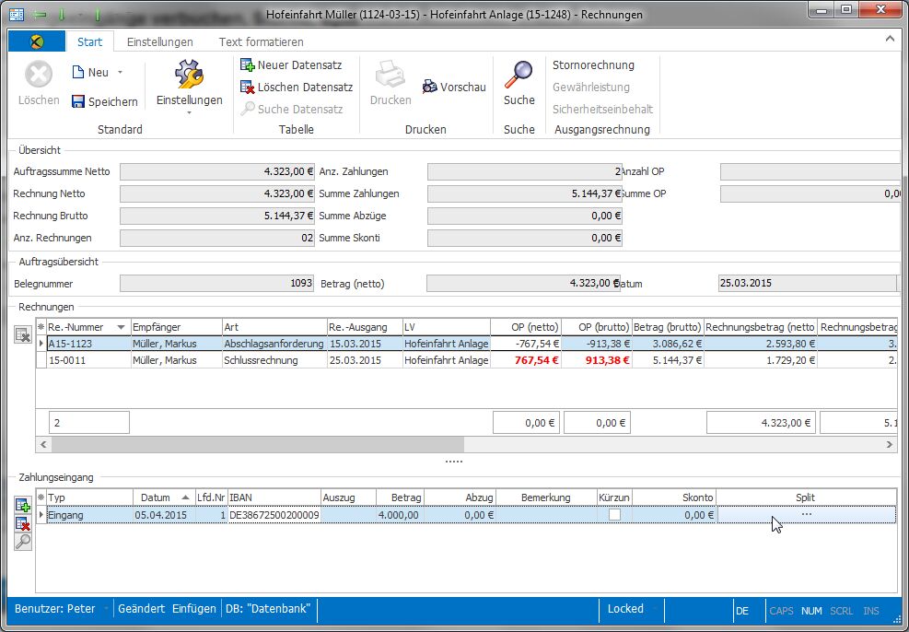Click Gewährleistung button

(x=590, y=87)
